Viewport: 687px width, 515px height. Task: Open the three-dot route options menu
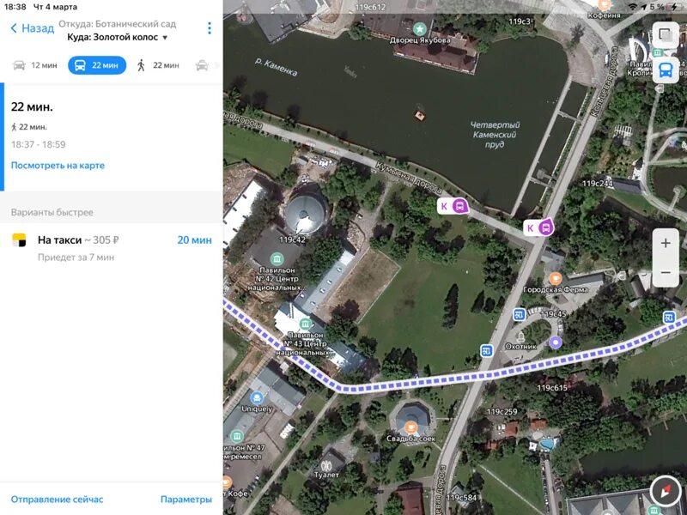click(x=210, y=28)
